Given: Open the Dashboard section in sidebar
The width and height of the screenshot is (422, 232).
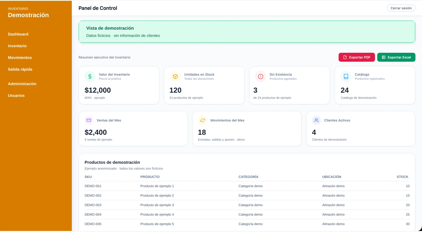Looking at the screenshot, I should click(x=18, y=34).
